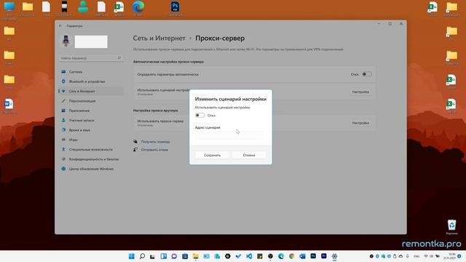The height and width of the screenshot is (262, 466).
Task: Open Google Chrome from the taskbar
Action: [291, 256]
